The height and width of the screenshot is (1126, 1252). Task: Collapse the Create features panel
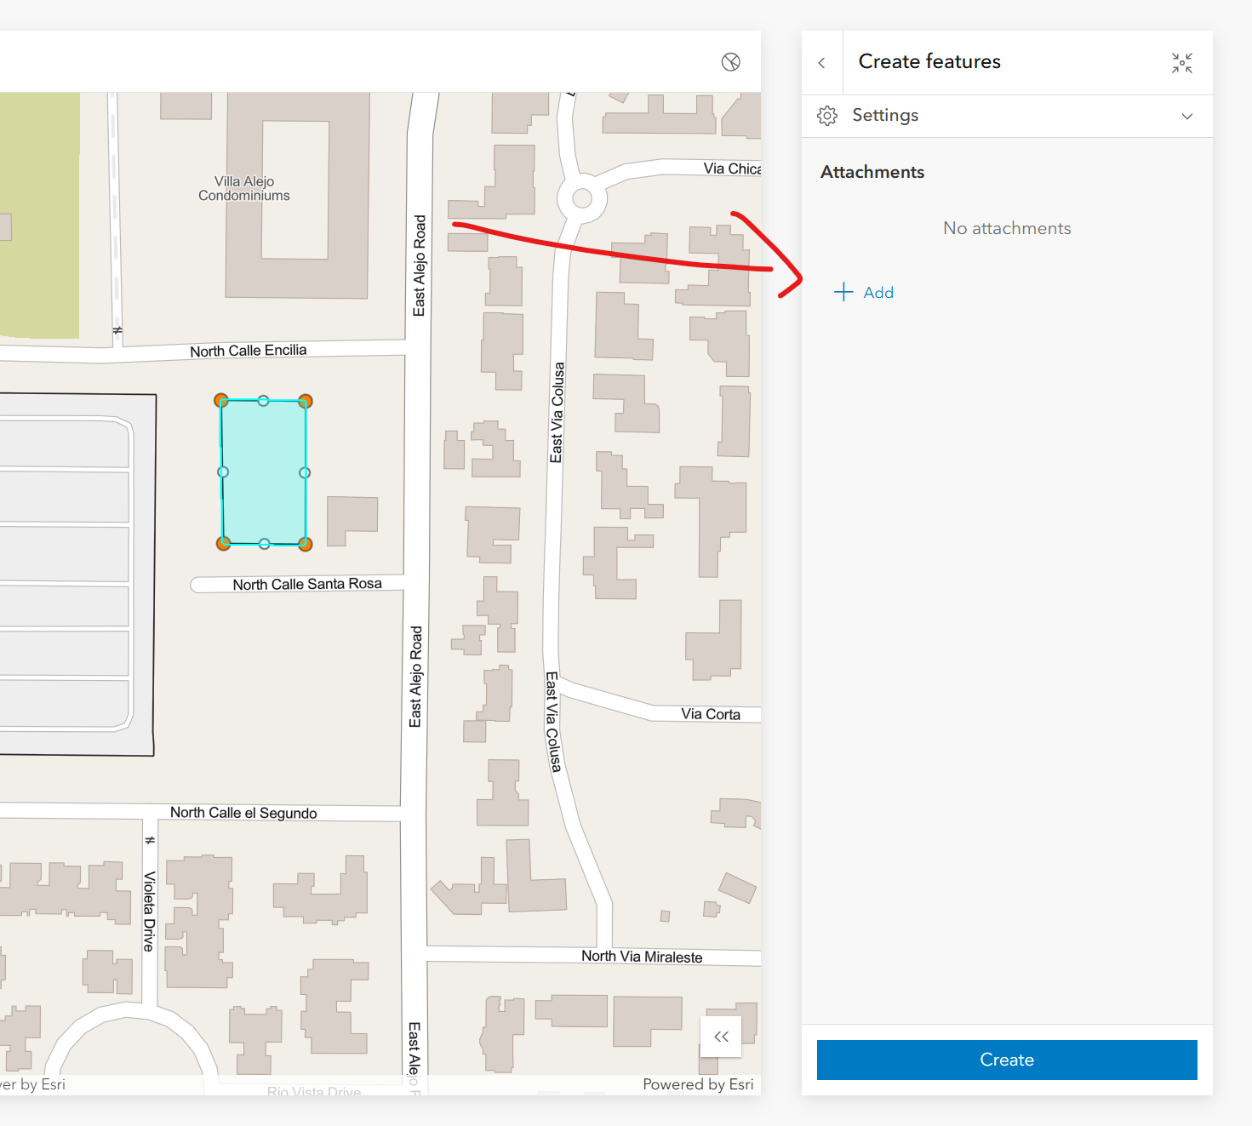(x=1181, y=63)
